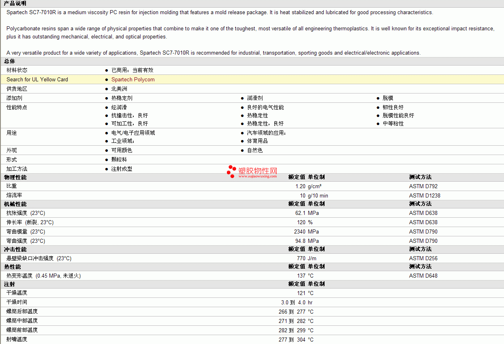Click the 电气/电子应用领域 usage entry

click(133, 133)
